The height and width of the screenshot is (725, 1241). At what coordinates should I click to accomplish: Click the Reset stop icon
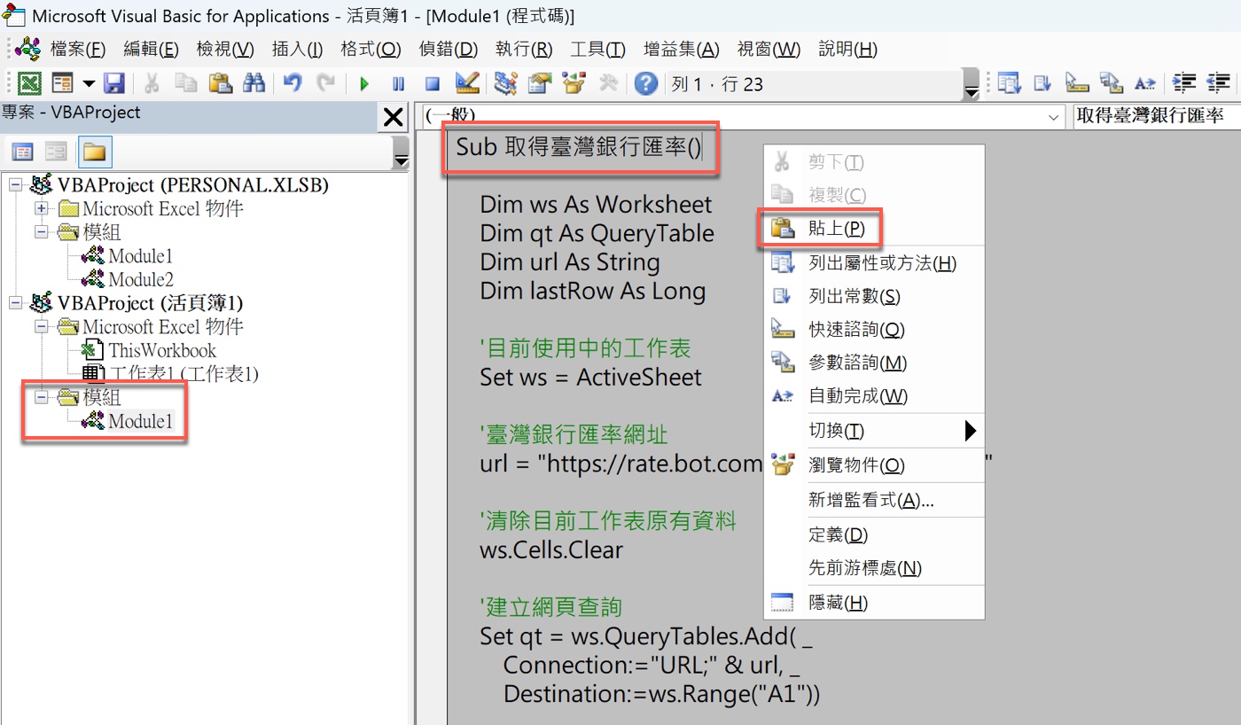click(433, 84)
